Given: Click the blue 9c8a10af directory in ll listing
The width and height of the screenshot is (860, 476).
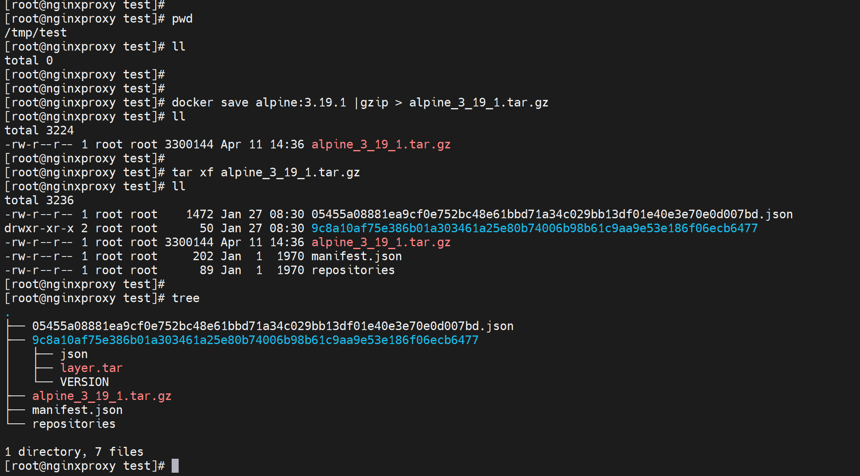Looking at the screenshot, I should [x=534, y=229].
